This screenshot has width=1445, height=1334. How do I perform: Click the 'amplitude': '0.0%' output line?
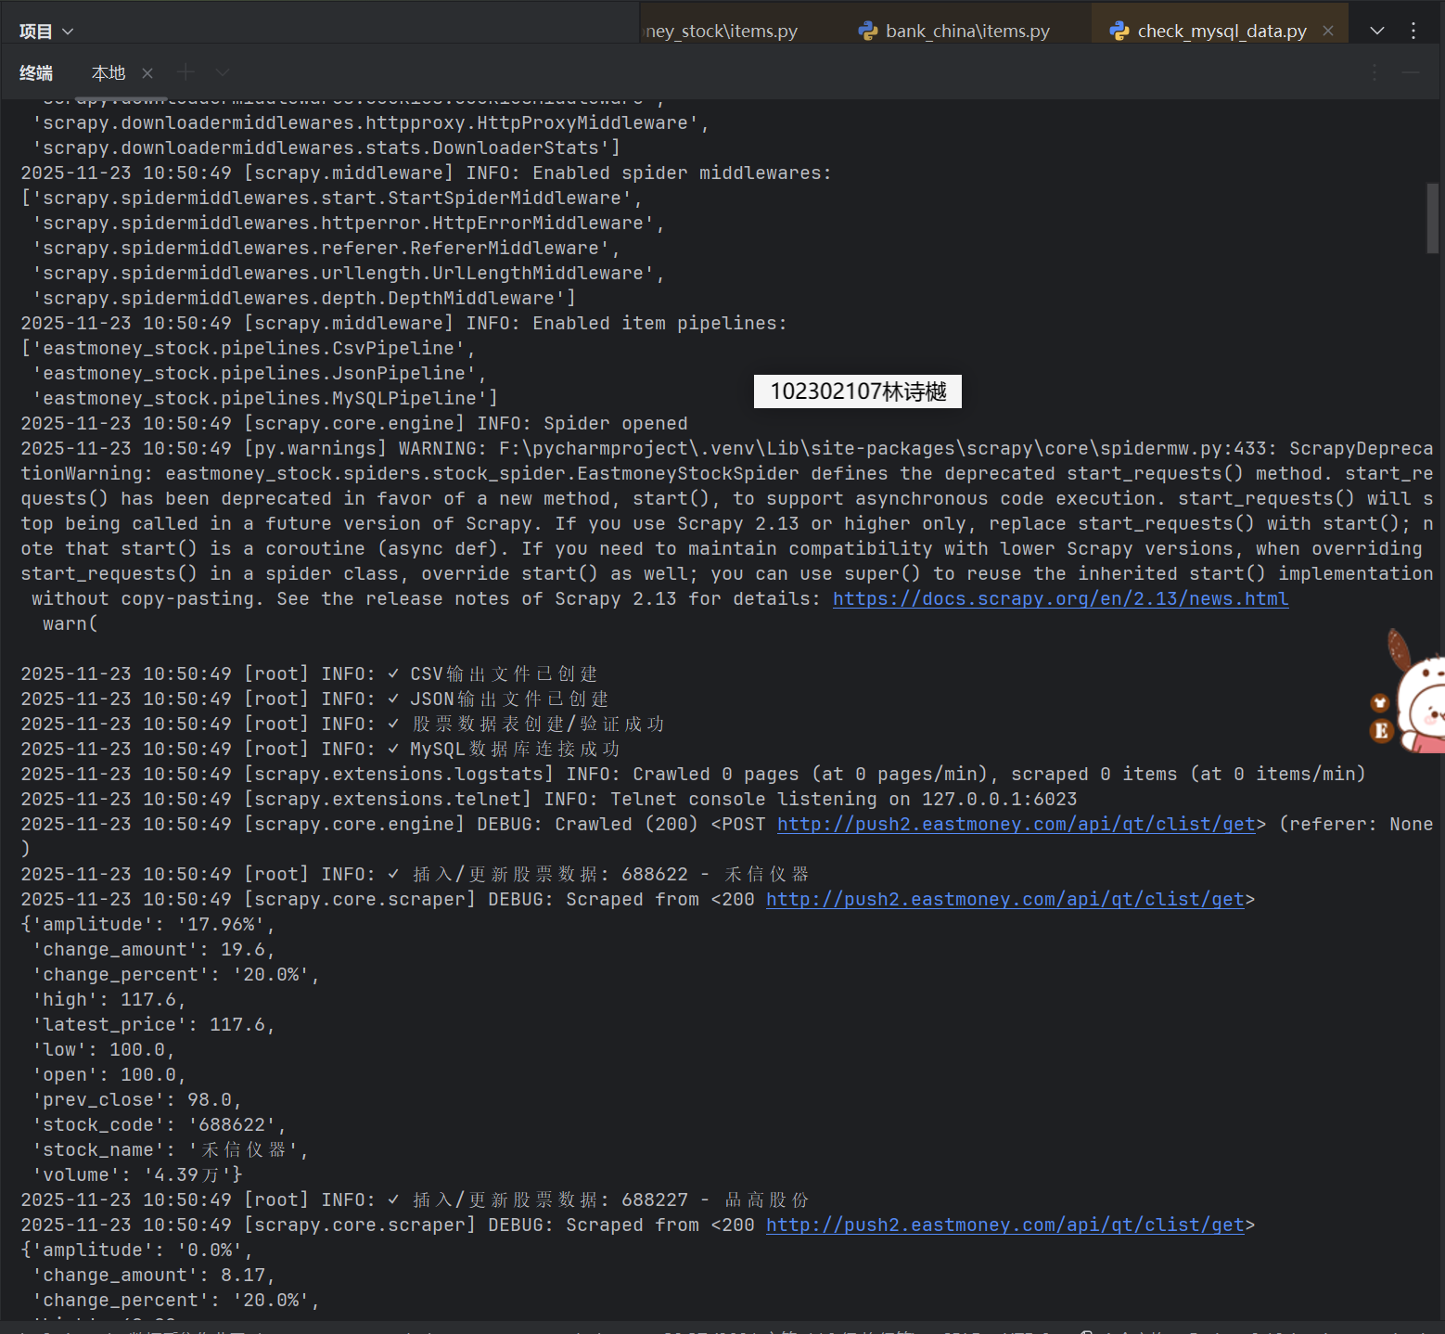(x=136, y=1250)
